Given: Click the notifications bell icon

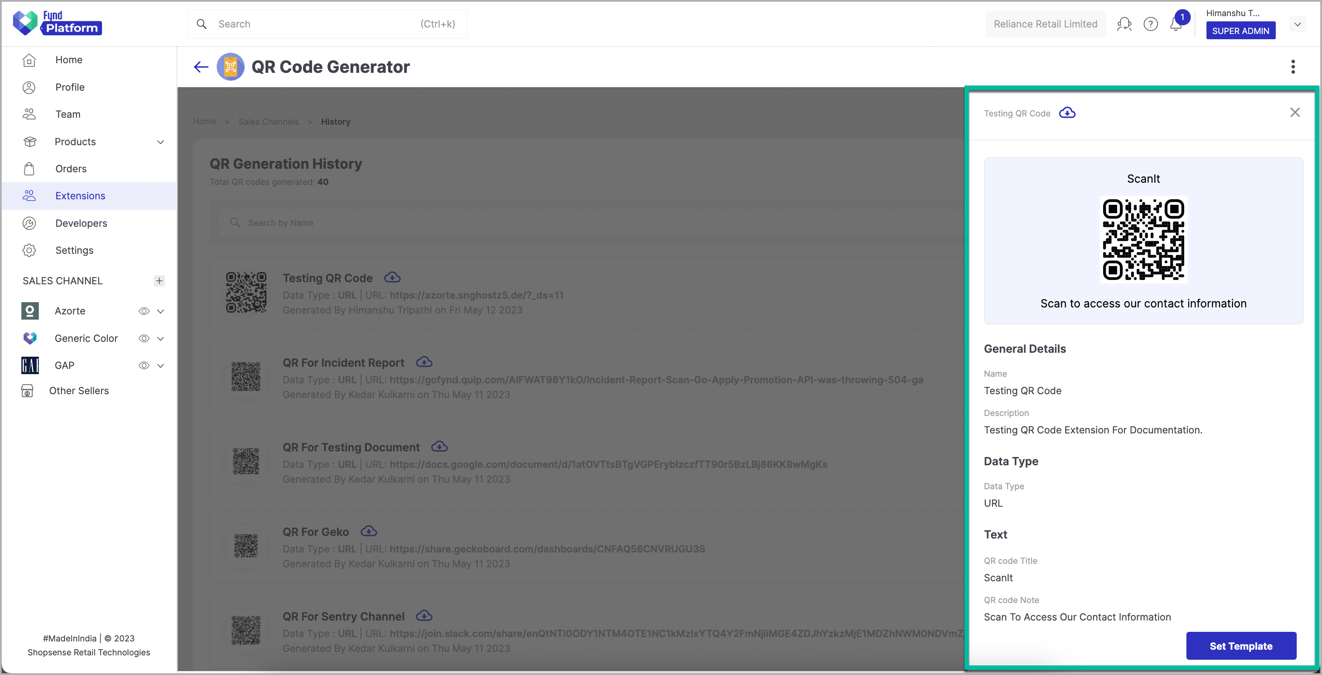Looking at the screenshot, I should click(1175, 24).
